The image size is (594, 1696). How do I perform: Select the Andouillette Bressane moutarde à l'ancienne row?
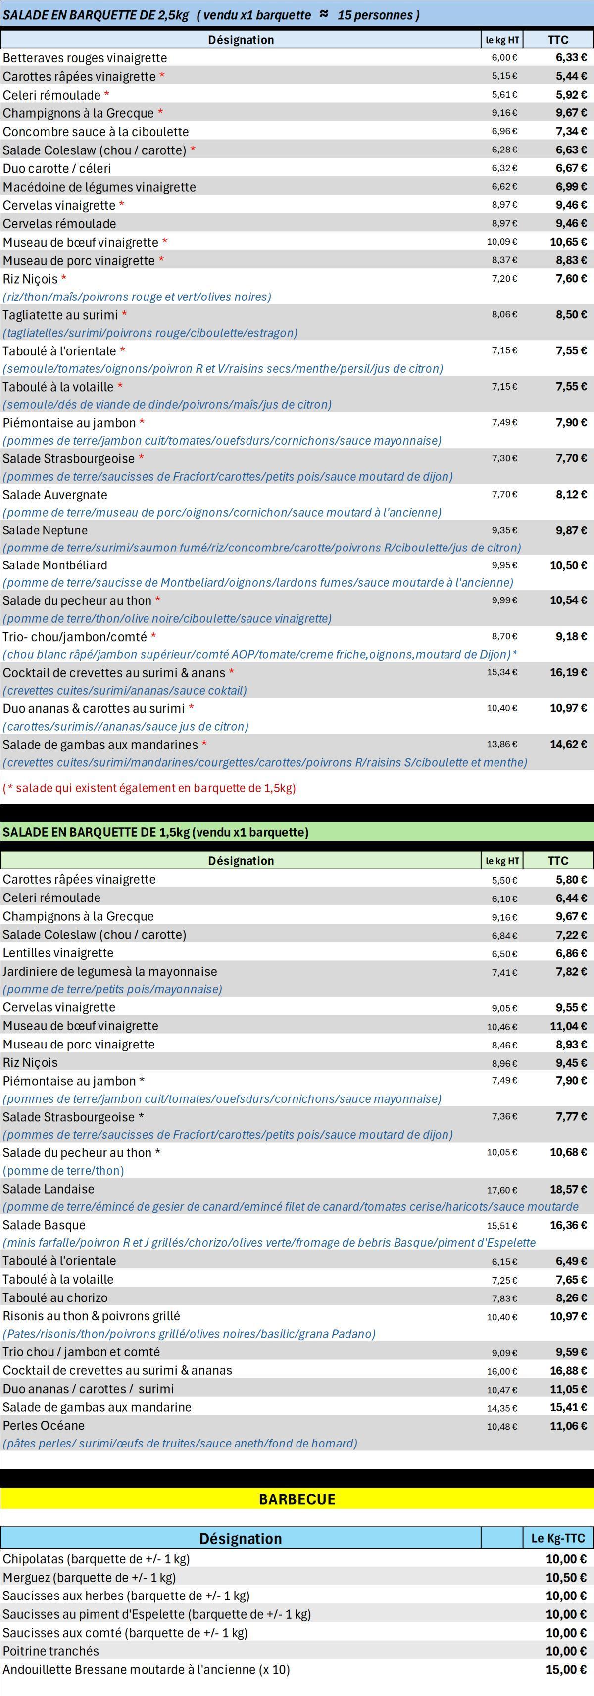pyautogui.click(x=297, y=1670)
